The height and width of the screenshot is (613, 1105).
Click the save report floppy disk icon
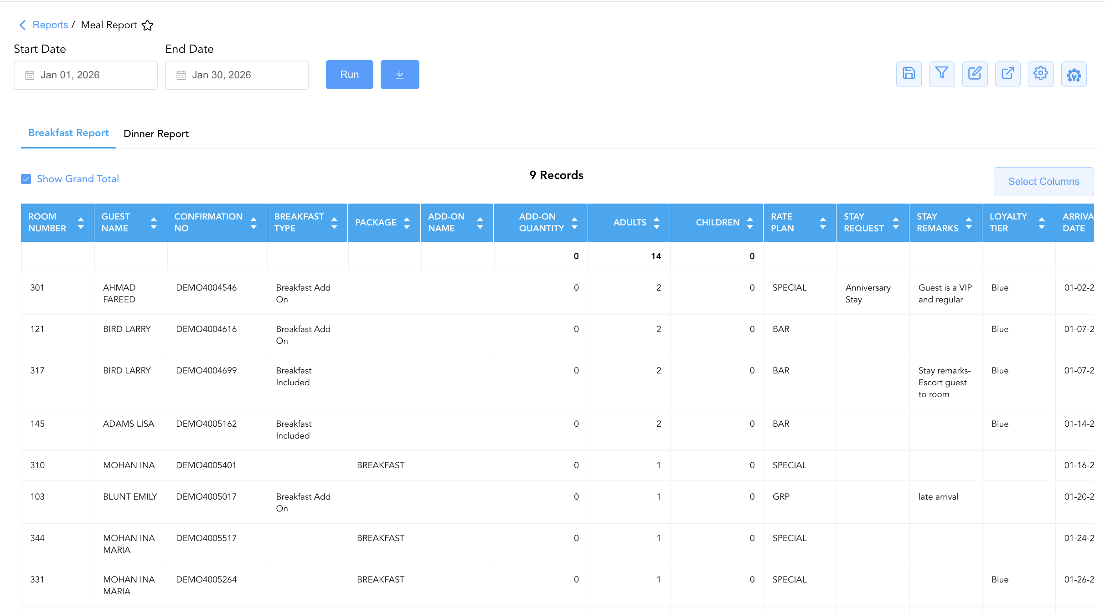[x=909, y=74]
